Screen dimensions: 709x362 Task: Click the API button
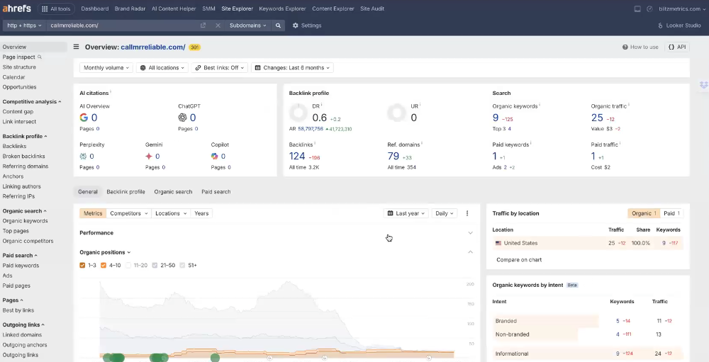[677, 47]
